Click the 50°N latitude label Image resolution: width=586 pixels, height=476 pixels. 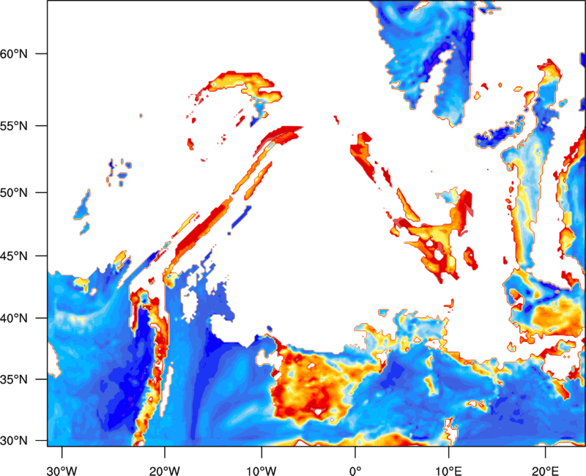[x=14, y=193]
